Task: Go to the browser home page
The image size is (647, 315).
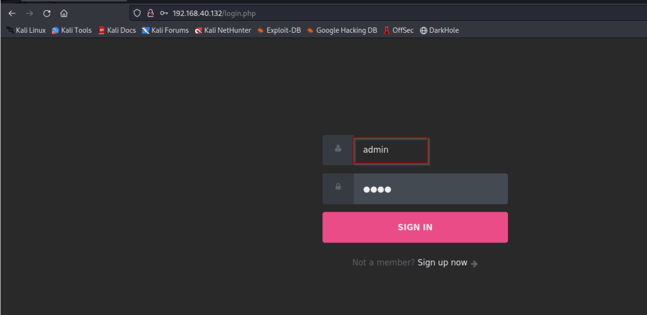Action: (64, 13)
